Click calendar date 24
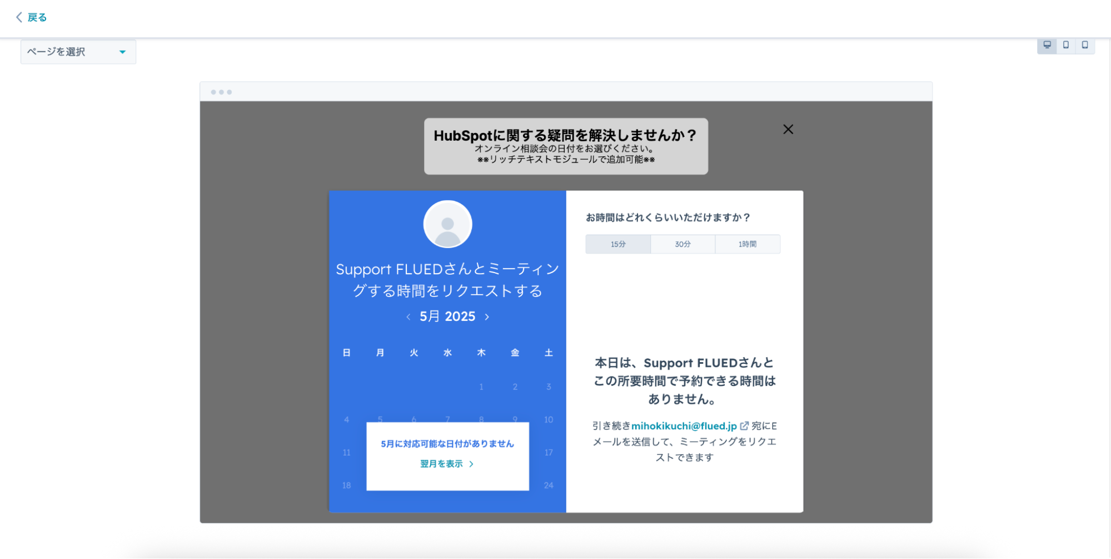This screenshot has width=1111, height=559. click(x=549, y=485)
